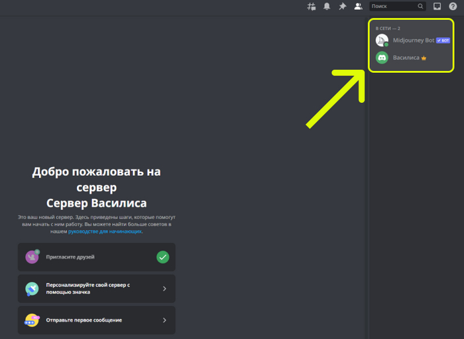Open the Пригласите друзей step
Image resolution: width=464 pixels, height=339 pixels.
70,257
